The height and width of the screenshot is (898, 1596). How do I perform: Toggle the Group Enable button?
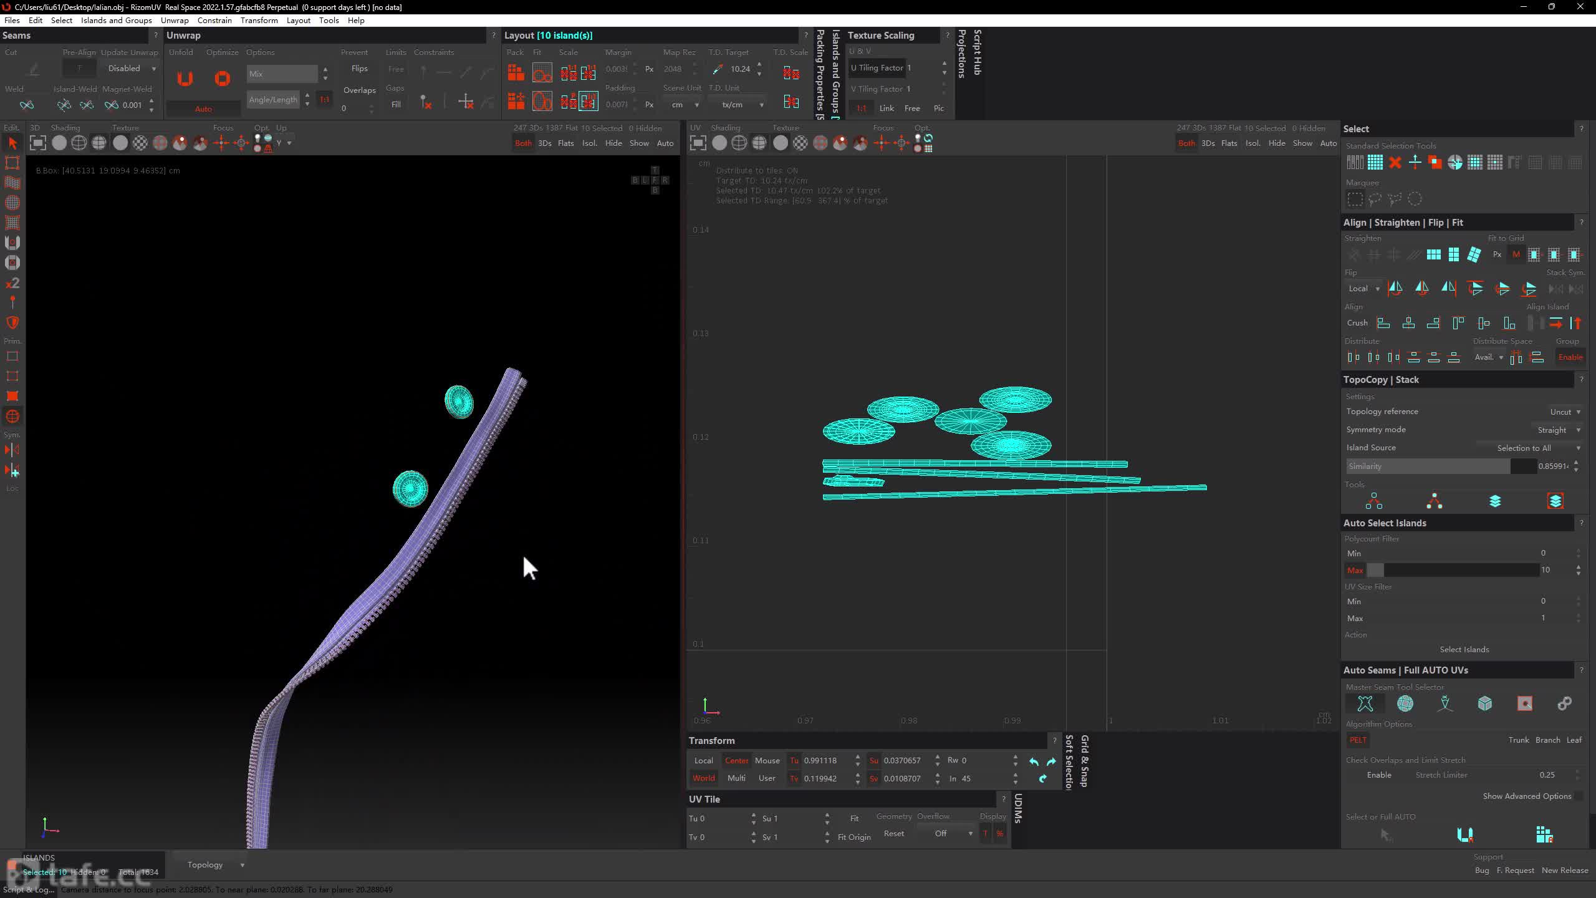[x=1570, y=357]
